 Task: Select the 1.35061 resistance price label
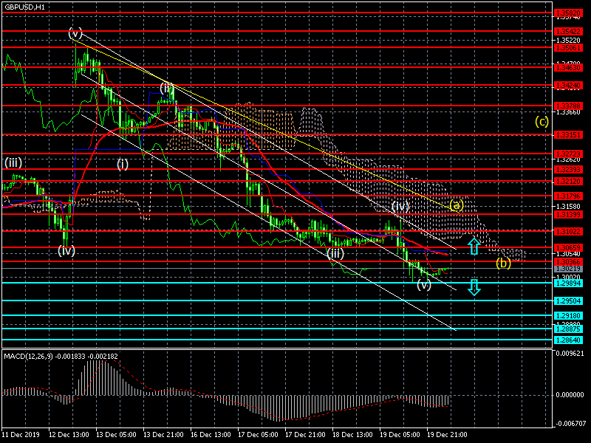(x=568, y=47)
